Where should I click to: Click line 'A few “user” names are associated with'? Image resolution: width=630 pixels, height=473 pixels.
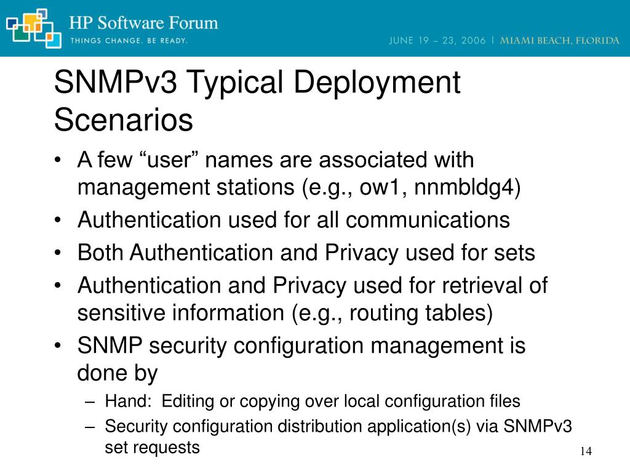[x=276, y=160]
